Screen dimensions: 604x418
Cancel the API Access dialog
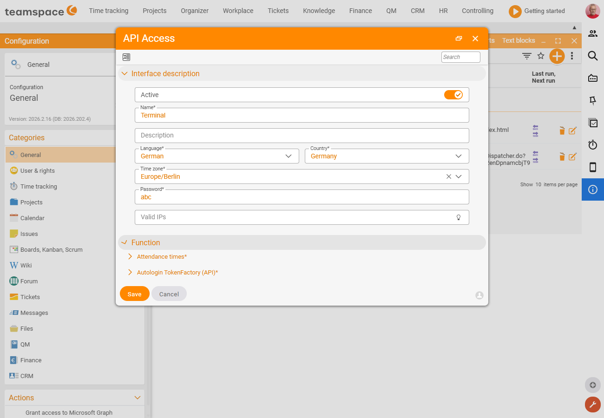(x=169, y=294)
